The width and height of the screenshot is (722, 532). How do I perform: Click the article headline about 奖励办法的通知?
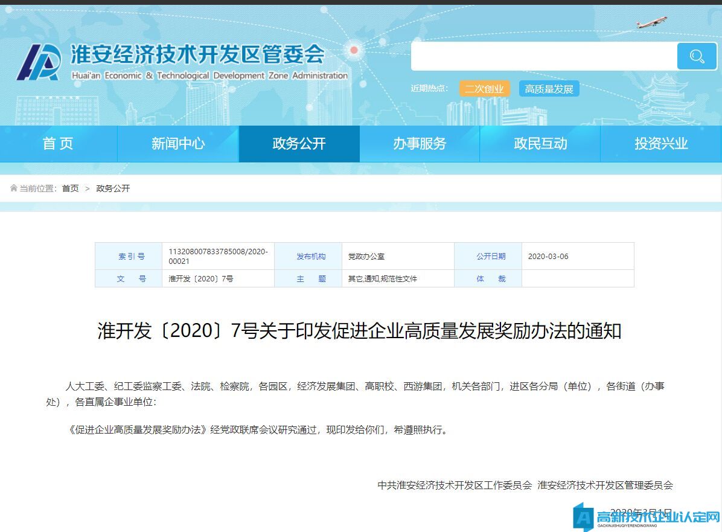coord(360,331)
